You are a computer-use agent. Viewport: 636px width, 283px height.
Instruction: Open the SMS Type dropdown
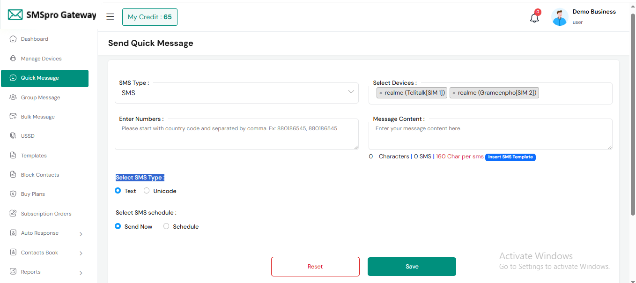[237, 93]
